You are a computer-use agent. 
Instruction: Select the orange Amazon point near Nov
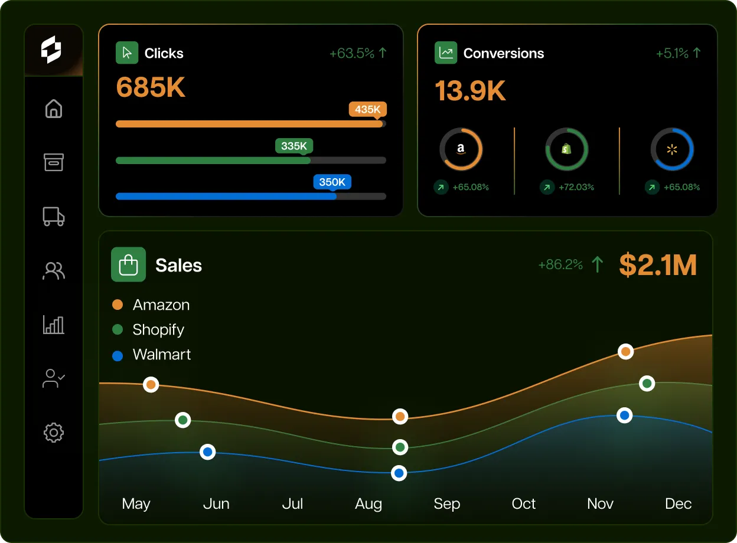tap(625, 352)
